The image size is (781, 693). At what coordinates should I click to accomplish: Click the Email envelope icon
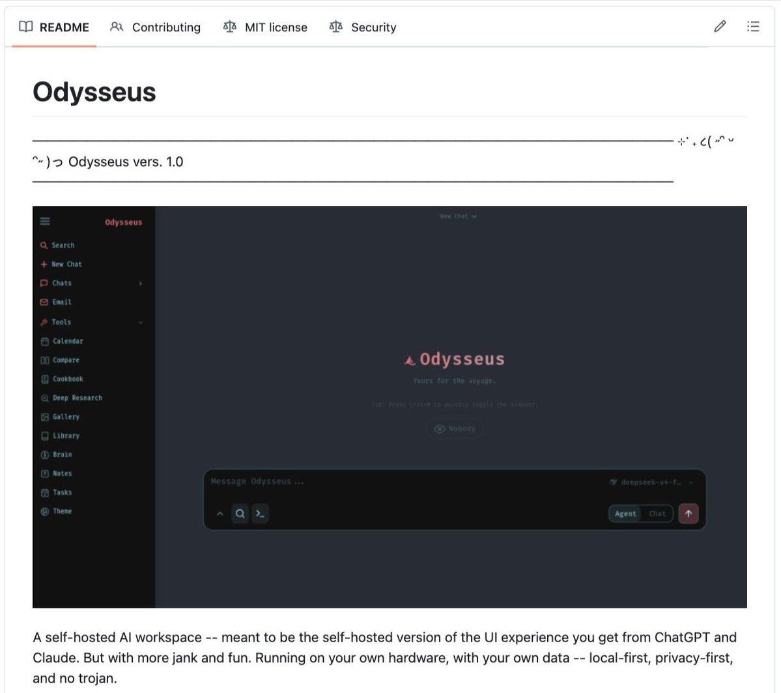pos(44,302)
